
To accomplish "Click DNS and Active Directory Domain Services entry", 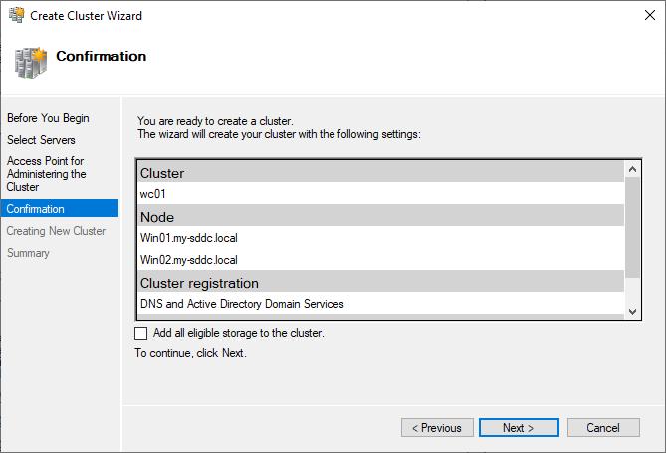I will (242, 304).
